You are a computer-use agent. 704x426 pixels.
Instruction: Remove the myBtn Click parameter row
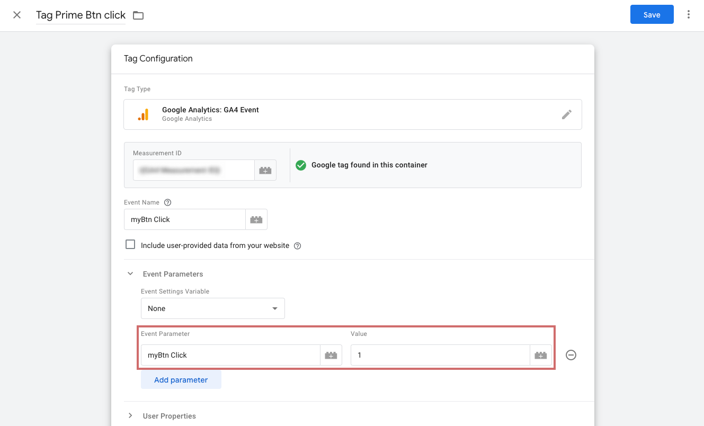(x=571, y=355)
